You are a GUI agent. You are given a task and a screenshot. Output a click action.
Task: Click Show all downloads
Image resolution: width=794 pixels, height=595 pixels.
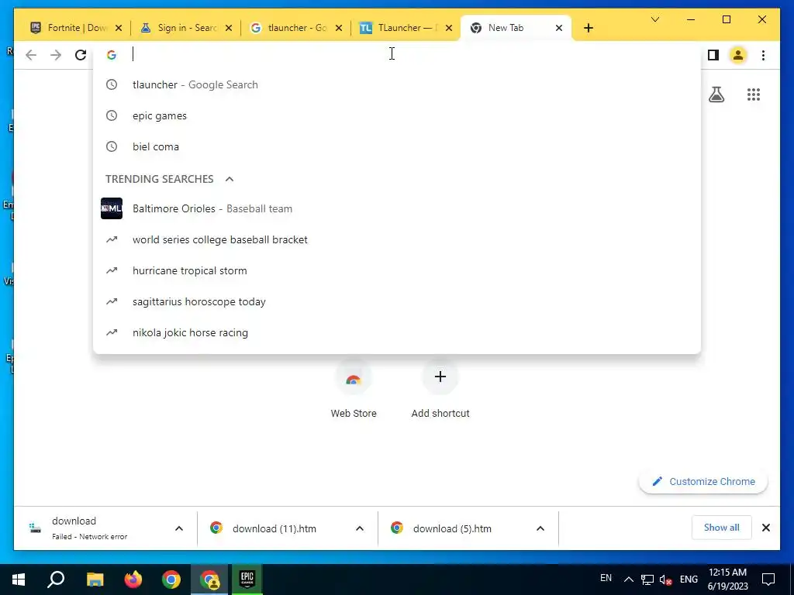tap(721, 528)
